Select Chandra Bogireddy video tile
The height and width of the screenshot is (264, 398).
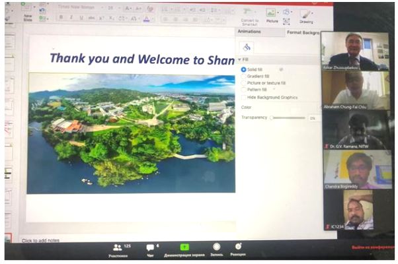pyautogui.click(x=358, y=170)
